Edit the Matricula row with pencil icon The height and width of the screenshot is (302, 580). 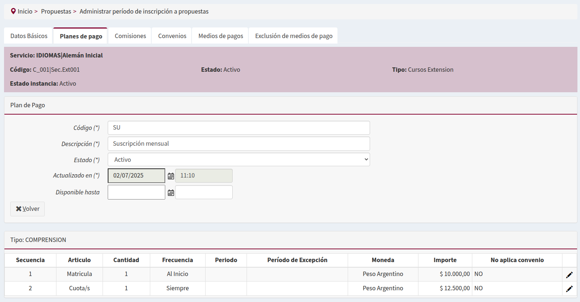569,275
